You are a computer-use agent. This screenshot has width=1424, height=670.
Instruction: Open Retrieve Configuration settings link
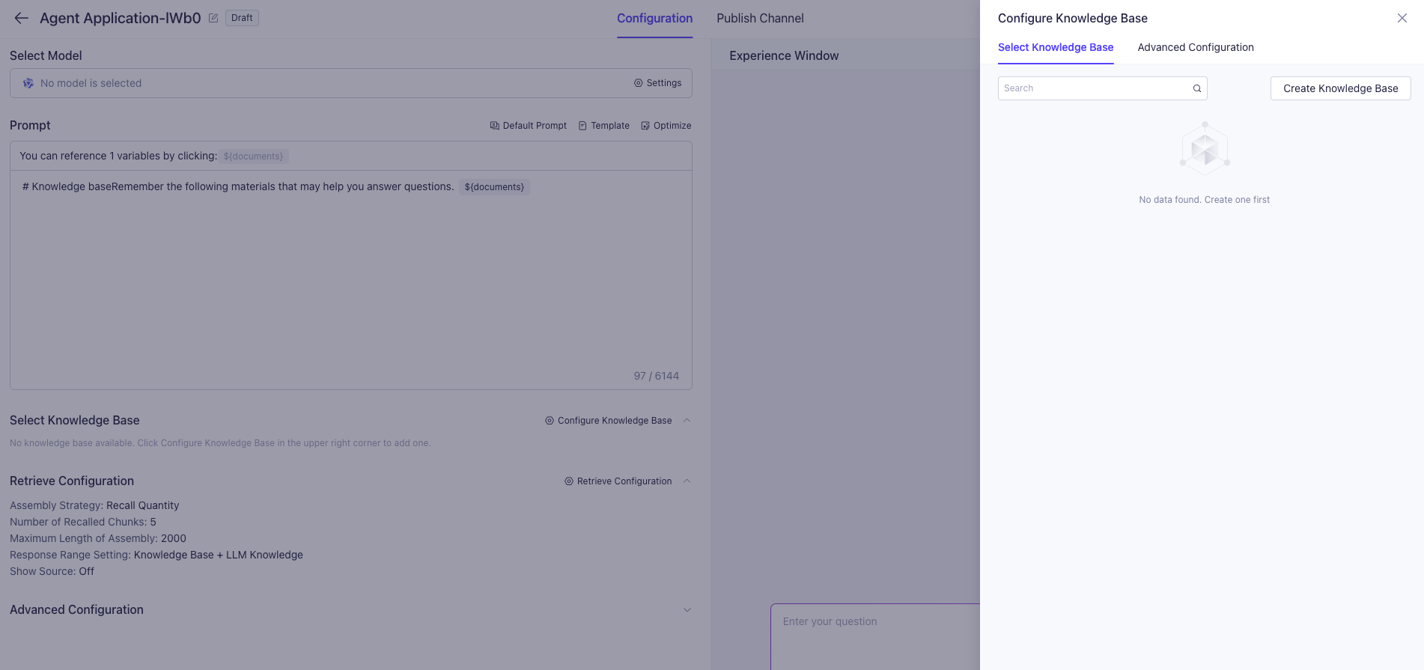click(618, 481)
